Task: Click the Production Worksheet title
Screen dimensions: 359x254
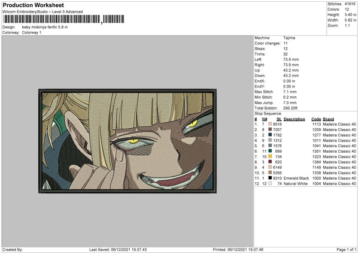Action: click(x=33, y=5)
